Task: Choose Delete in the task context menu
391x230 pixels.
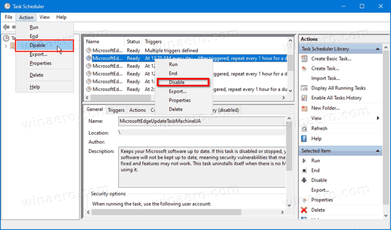Action: click(184, 109)
